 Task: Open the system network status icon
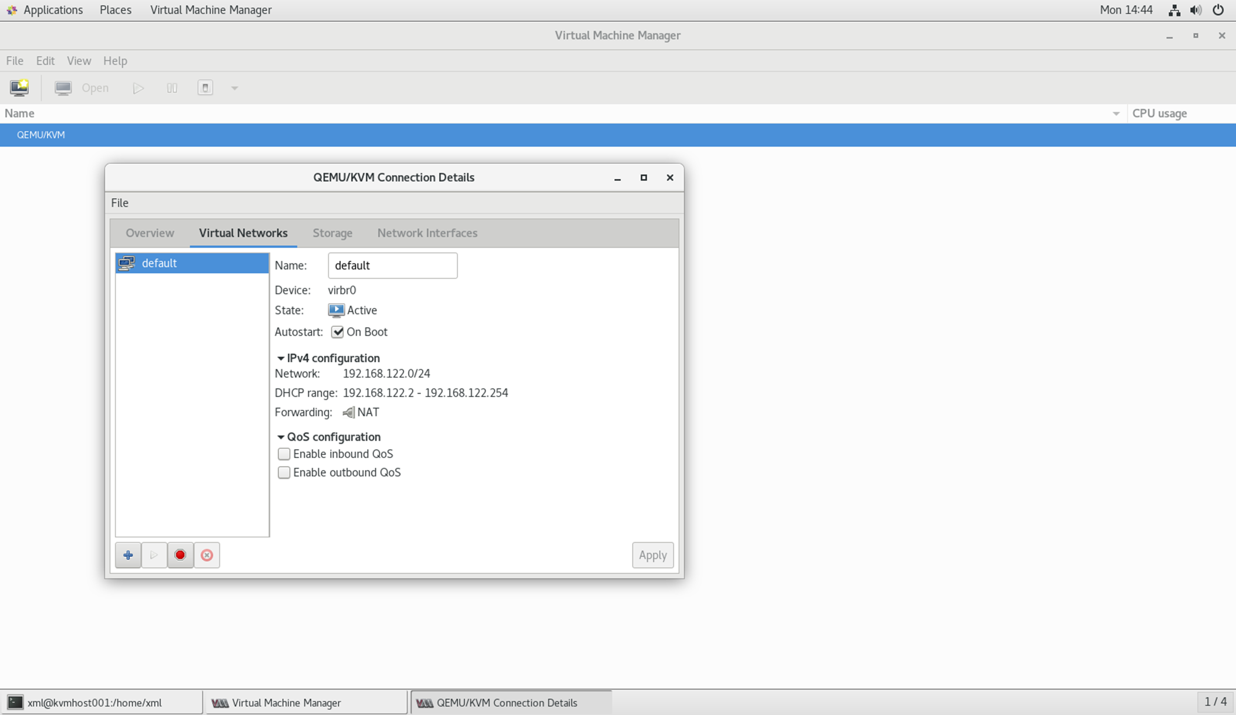(x=1174, y=10)
